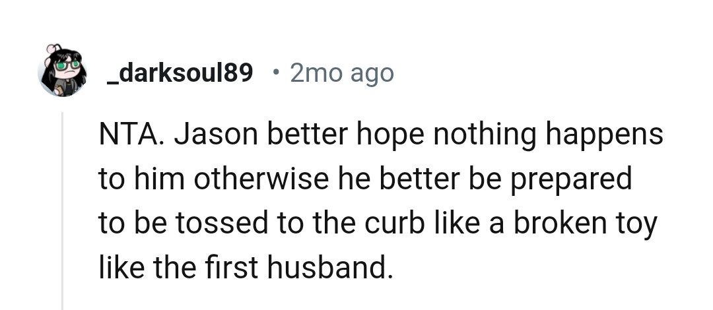Open _darksoul89's avatar image

pos(63,71)
